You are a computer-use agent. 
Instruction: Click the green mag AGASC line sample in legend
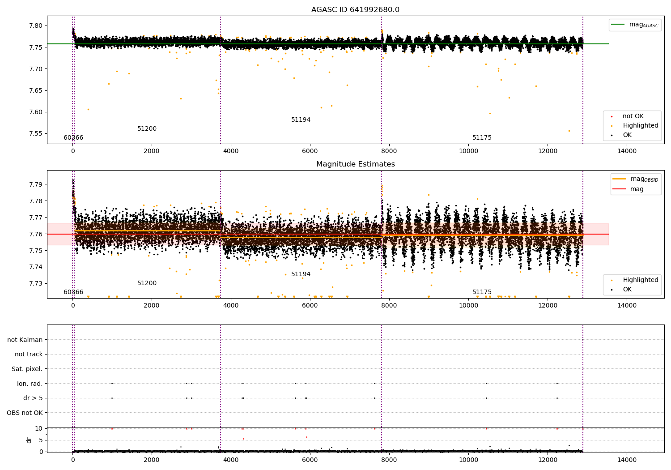point(618,25)
